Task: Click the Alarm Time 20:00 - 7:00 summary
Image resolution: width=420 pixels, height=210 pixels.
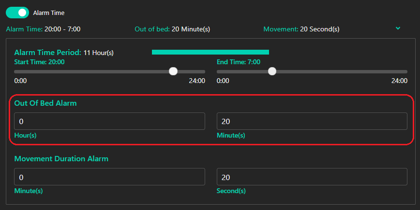Action: point(43,29)
